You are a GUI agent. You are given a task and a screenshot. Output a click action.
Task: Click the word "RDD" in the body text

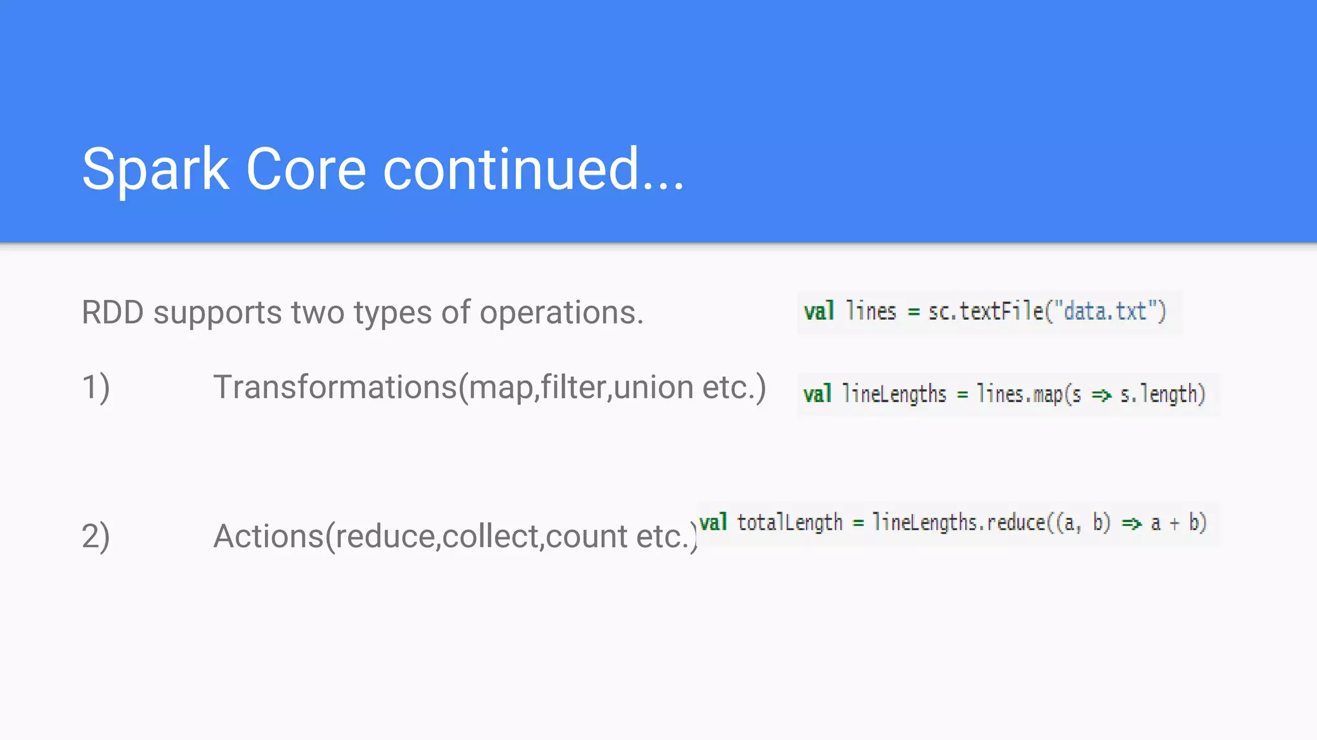(x=113, y=313)
